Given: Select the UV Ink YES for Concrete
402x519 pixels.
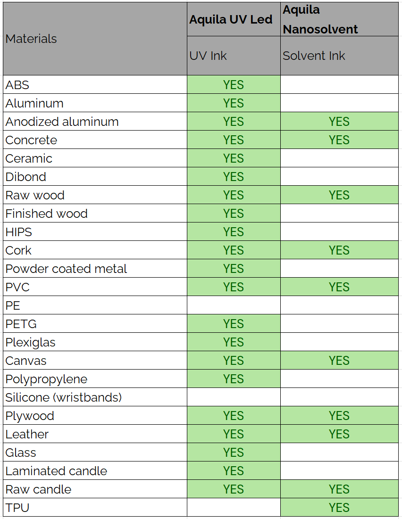Looking at the screenshot, I should (234, 140).
